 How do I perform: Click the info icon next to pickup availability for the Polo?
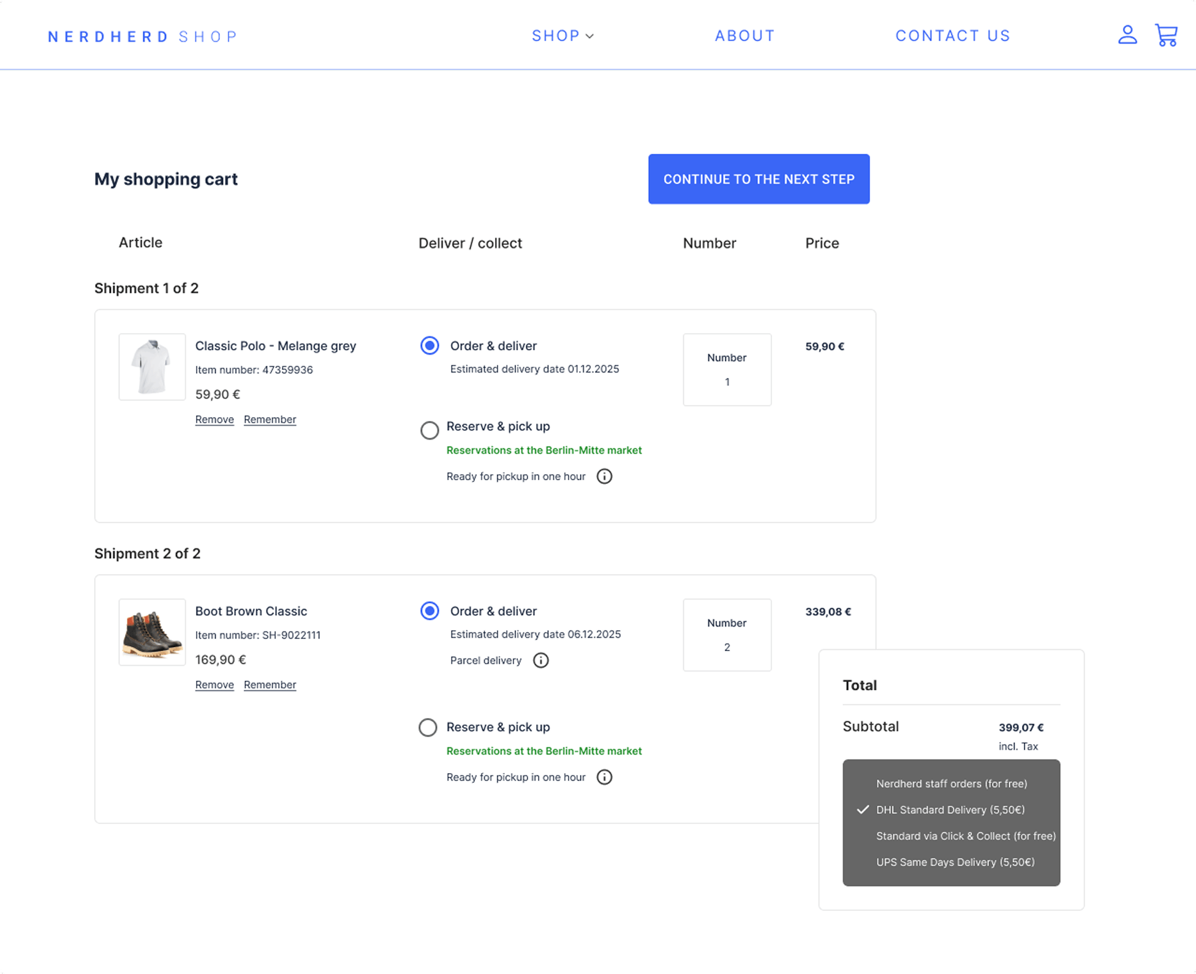pyautogui.click(x=604, y=476)
